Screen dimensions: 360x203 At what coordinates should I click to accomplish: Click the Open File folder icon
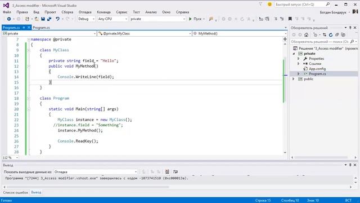[x=37, y=19]
